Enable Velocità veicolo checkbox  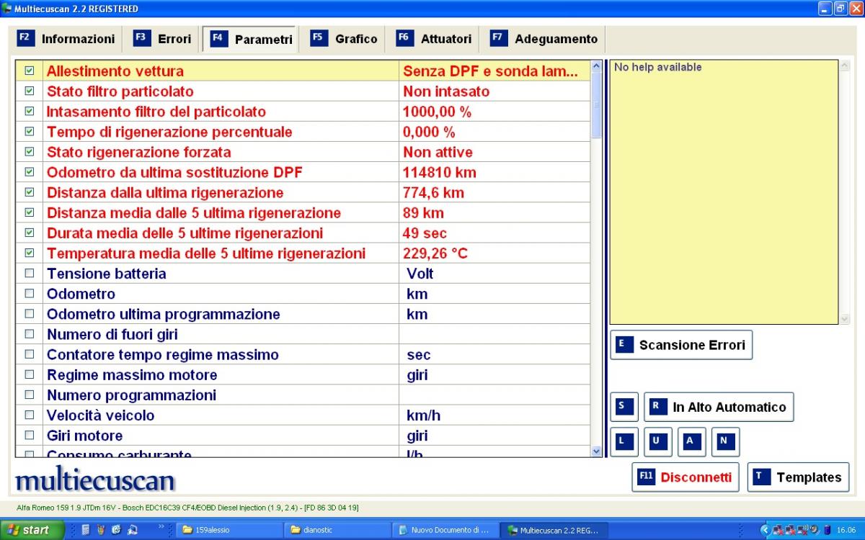coord(30,415)
